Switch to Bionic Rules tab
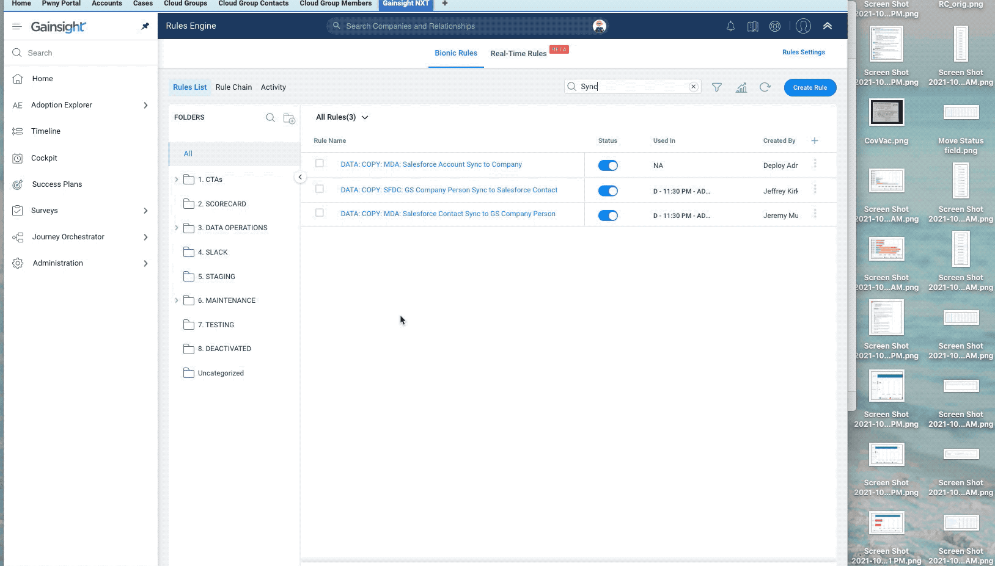 tap(456, 53)
